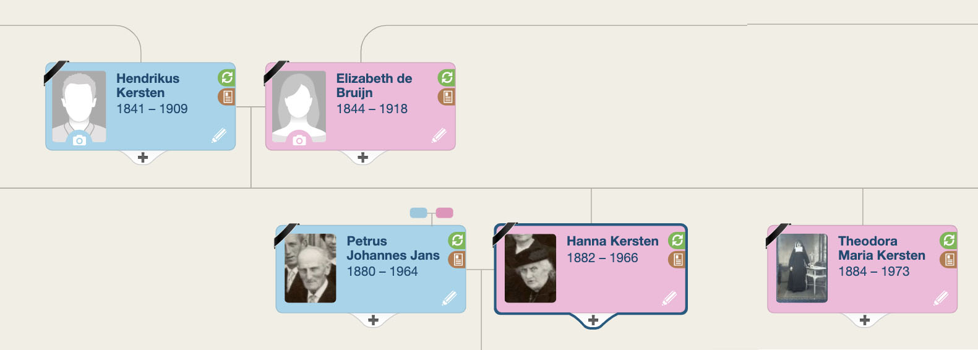
Task: Click the small blue parent placeholder above Petrus
Action: (419, 213)
